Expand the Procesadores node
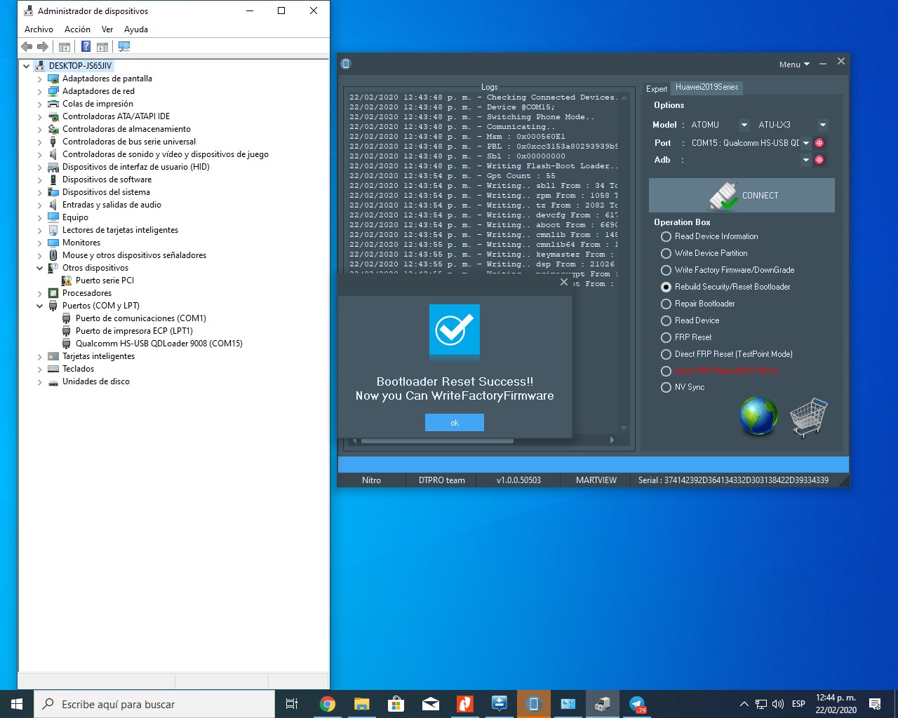The height and width of the screenshot is (718, 898). 40,293
